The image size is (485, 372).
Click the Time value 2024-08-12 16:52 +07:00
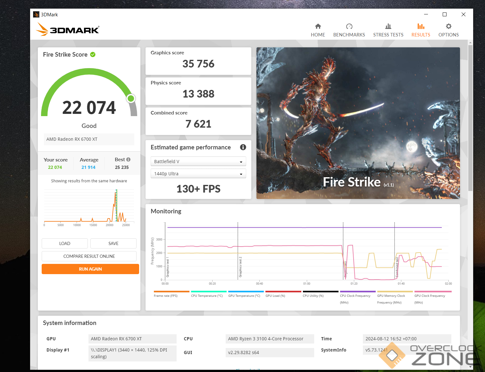[x=407, y=339]
